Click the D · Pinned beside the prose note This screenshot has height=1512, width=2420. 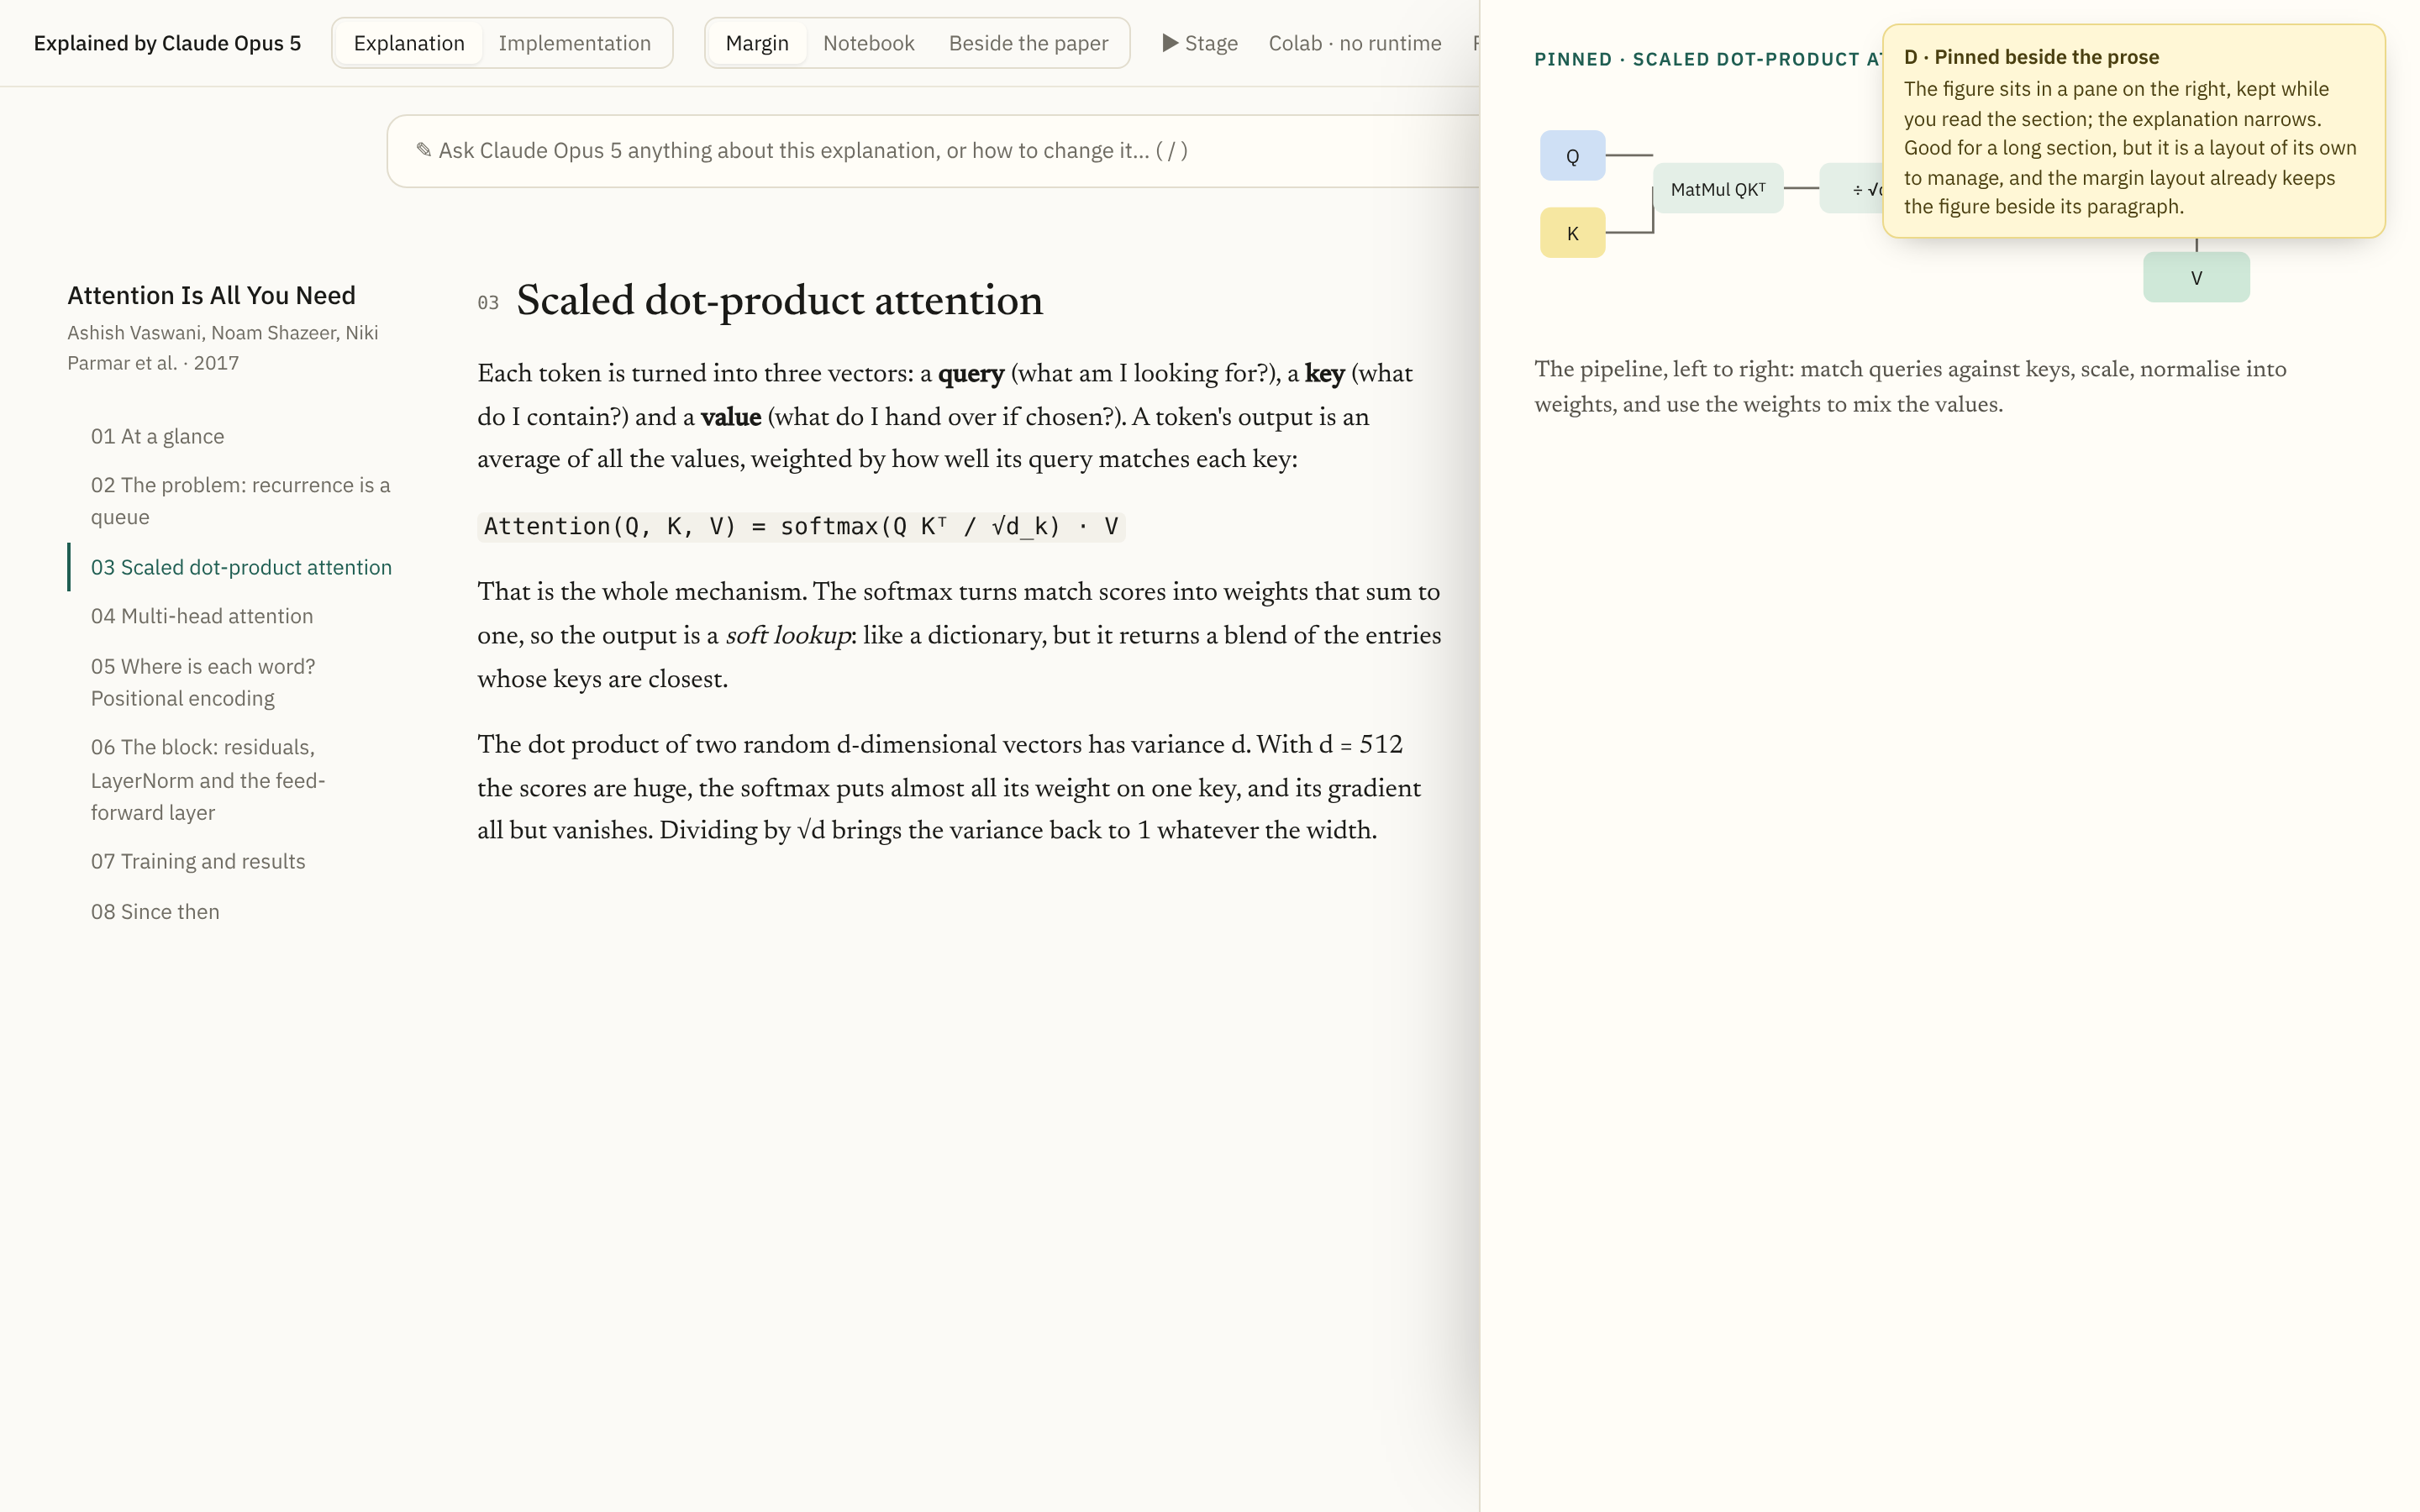point(2133,131)
